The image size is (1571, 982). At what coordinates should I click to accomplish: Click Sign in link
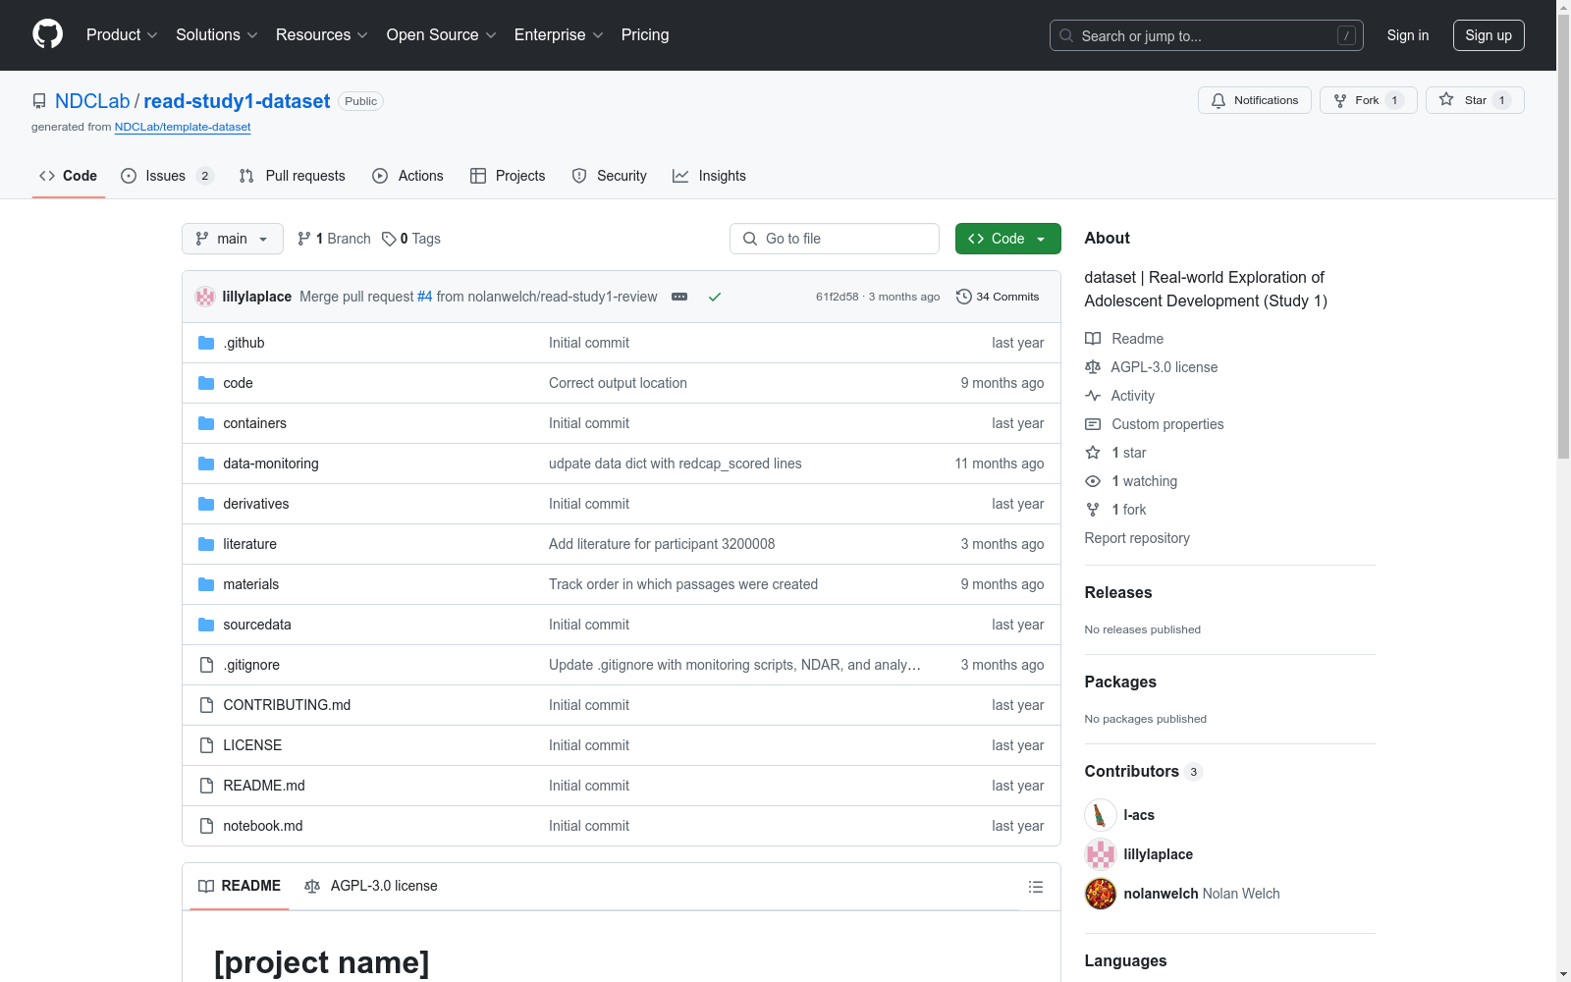[x=1408, y=35]
